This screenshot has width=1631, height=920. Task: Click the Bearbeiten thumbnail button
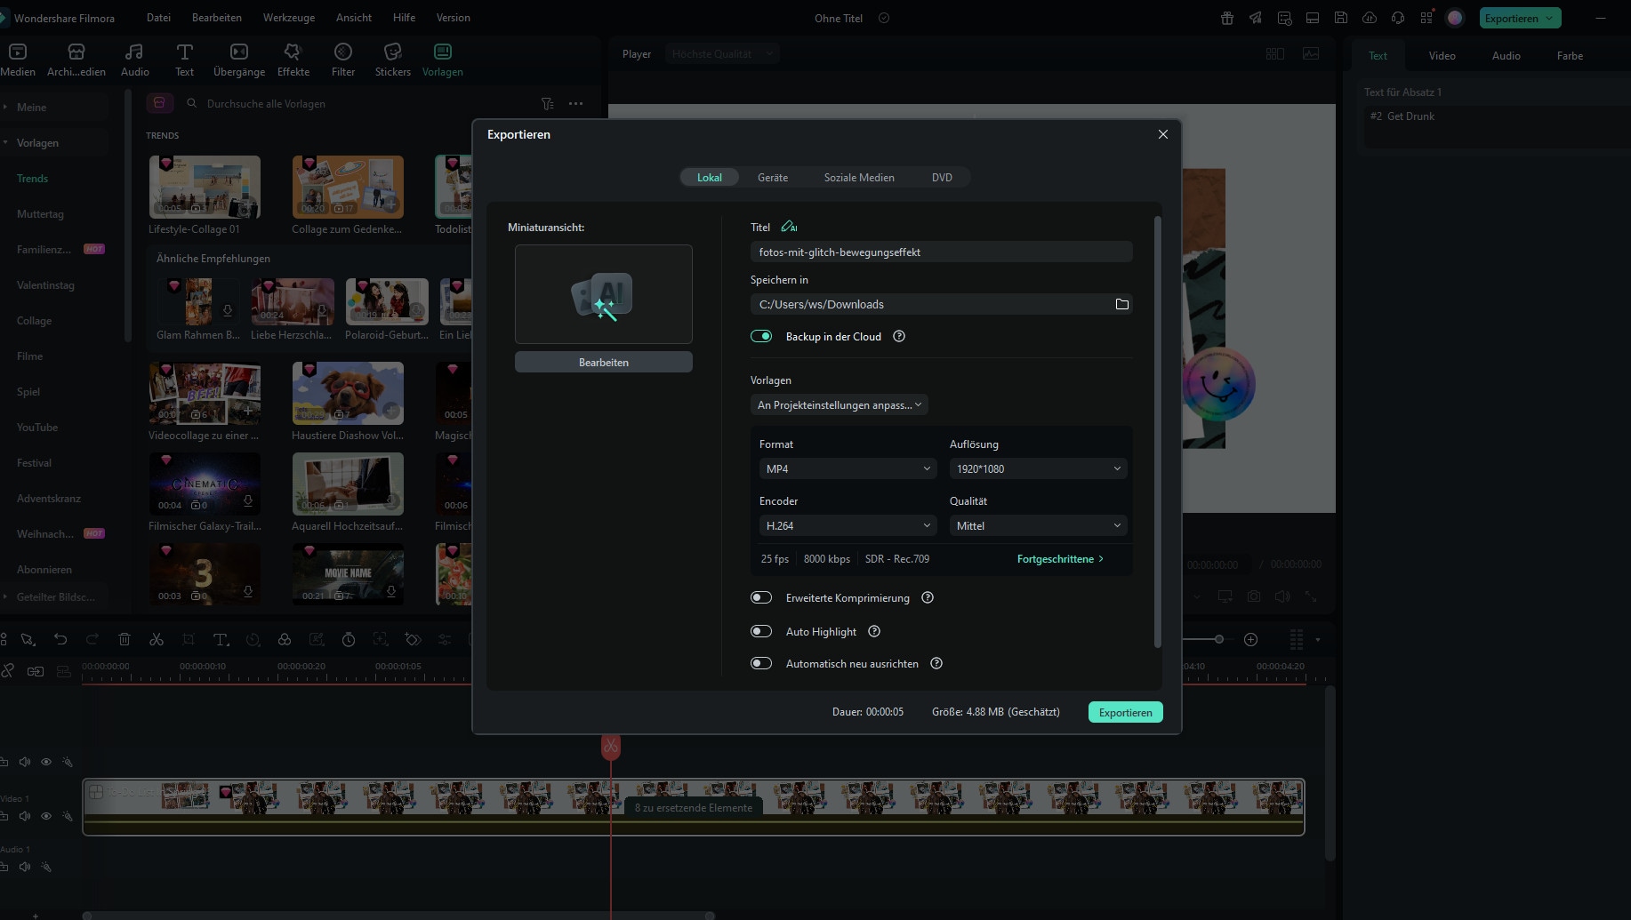pos(603,362)
